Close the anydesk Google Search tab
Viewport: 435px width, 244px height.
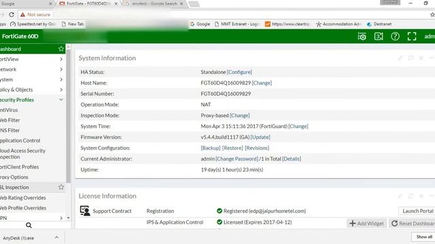181,3
